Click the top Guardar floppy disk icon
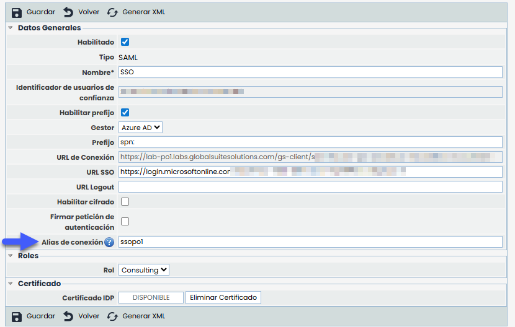The image size is (515, 327). point(17,12)
